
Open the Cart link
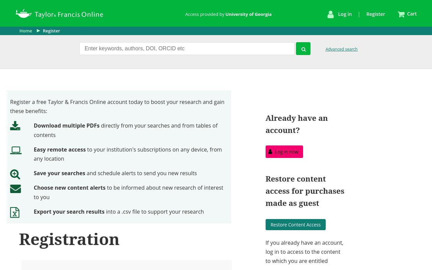point(412,14)
